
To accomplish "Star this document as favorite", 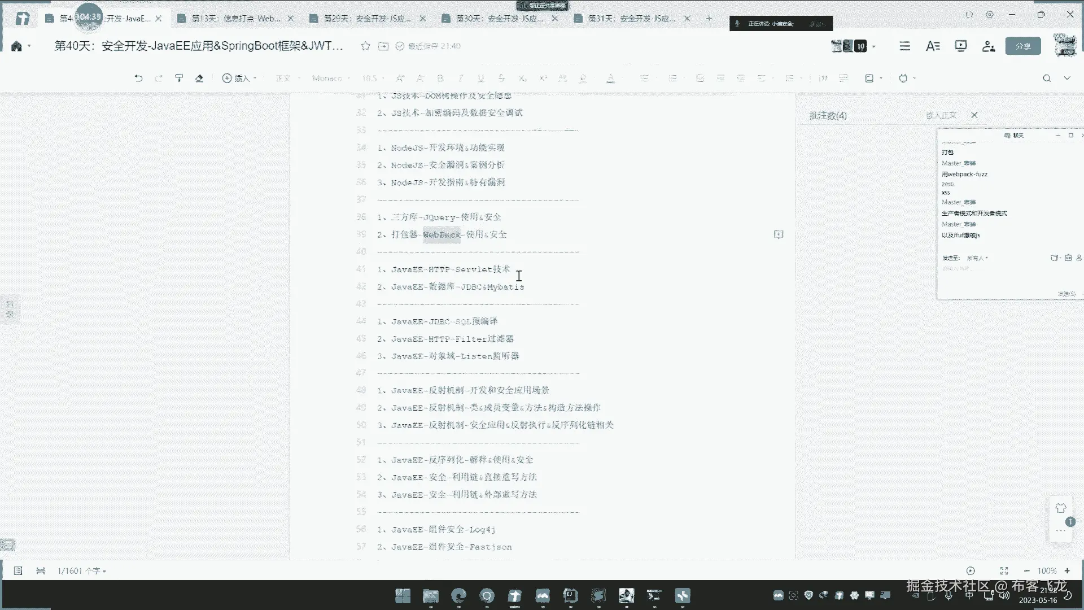I will [x=365, y=46].
